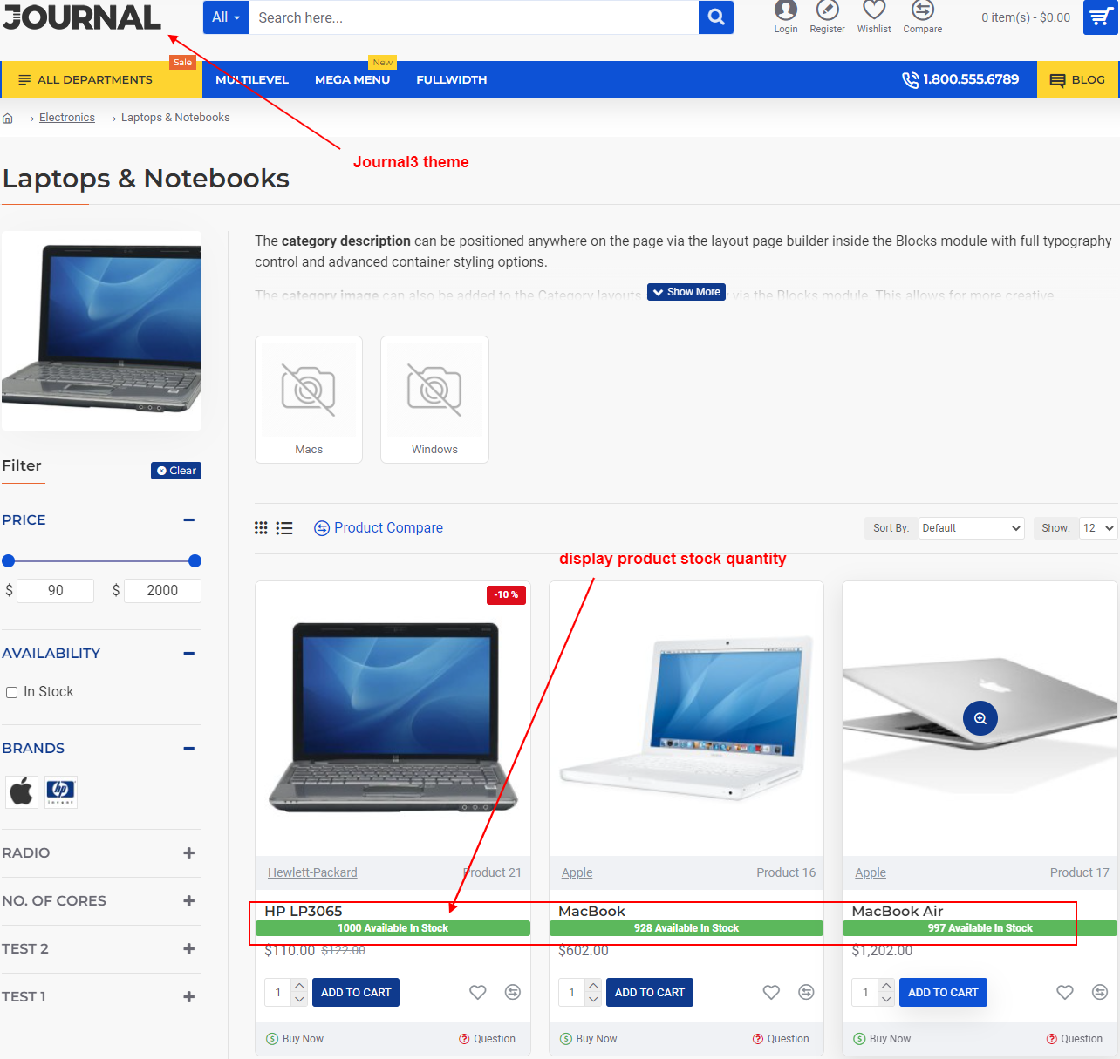The width and height of the screenshot is (1120, 1059).
Task: Click the minimum price slider handle
Action: coord(9,561)
